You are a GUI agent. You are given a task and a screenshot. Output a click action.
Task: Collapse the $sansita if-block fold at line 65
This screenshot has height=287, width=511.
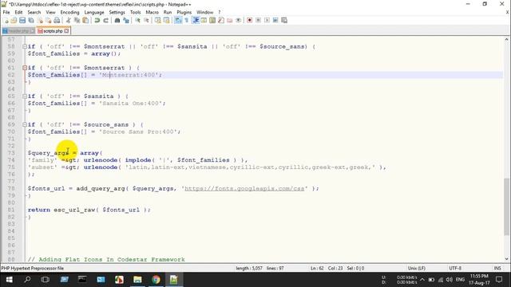coord(25,96)
